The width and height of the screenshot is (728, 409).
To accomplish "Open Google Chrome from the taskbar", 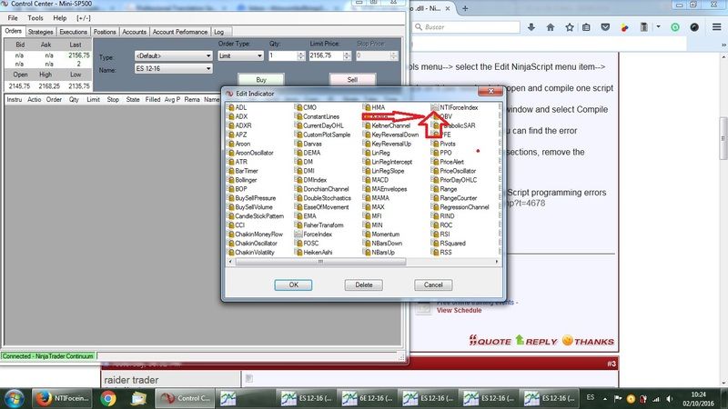I will (x=108, y=397).
